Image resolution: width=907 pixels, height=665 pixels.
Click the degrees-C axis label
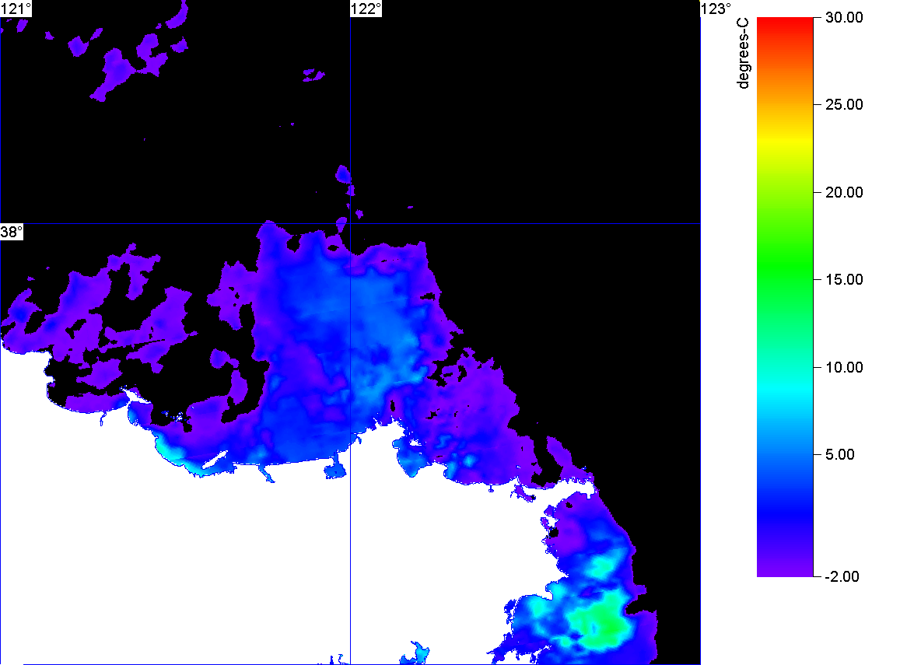pyautogui.click(x=743, y=53)
